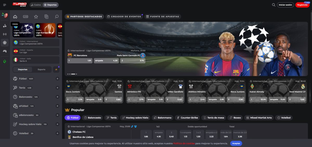Click the cherries casino icon in rail
The height and width of the screenshot is (147, 312).
[5, 26]
